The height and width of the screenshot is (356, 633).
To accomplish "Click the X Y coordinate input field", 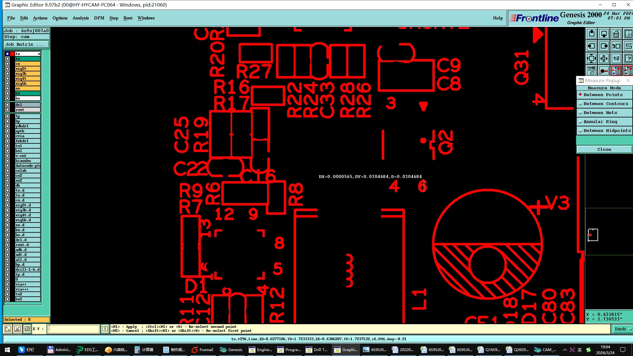I will [74, 329].
